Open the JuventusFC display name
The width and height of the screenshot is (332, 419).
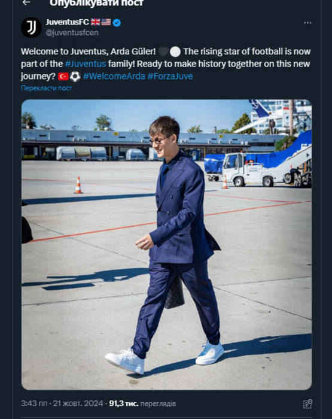point(68,22)
